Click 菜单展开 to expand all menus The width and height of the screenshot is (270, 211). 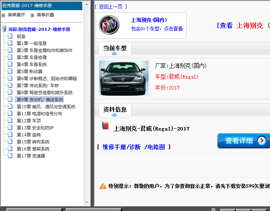[x=16, y=15]
